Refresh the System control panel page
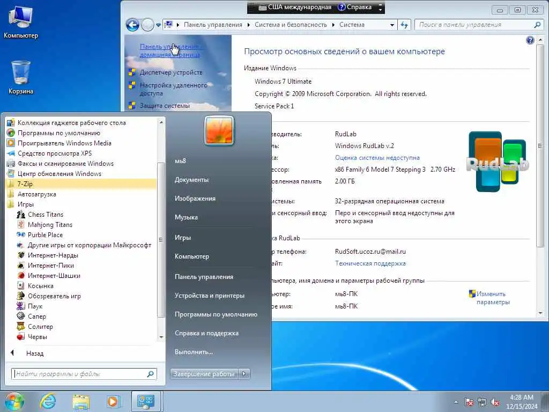Screen dimensions: 549x412 point(404,25)
